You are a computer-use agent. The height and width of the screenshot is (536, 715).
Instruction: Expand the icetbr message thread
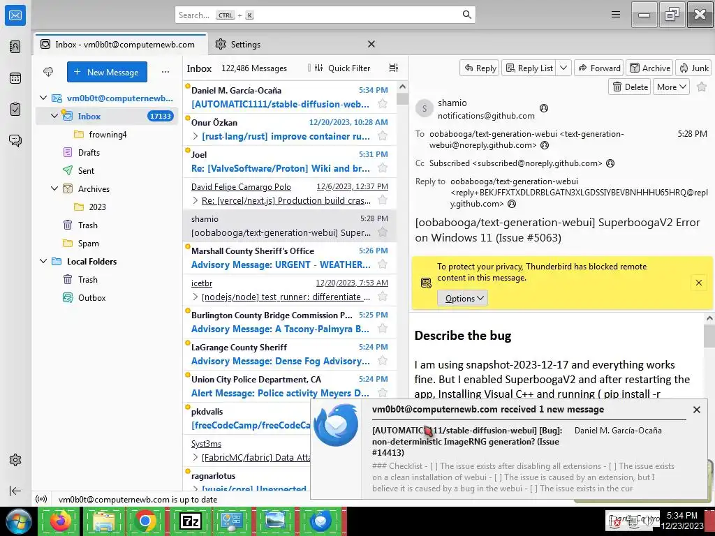tap(196, 297)
